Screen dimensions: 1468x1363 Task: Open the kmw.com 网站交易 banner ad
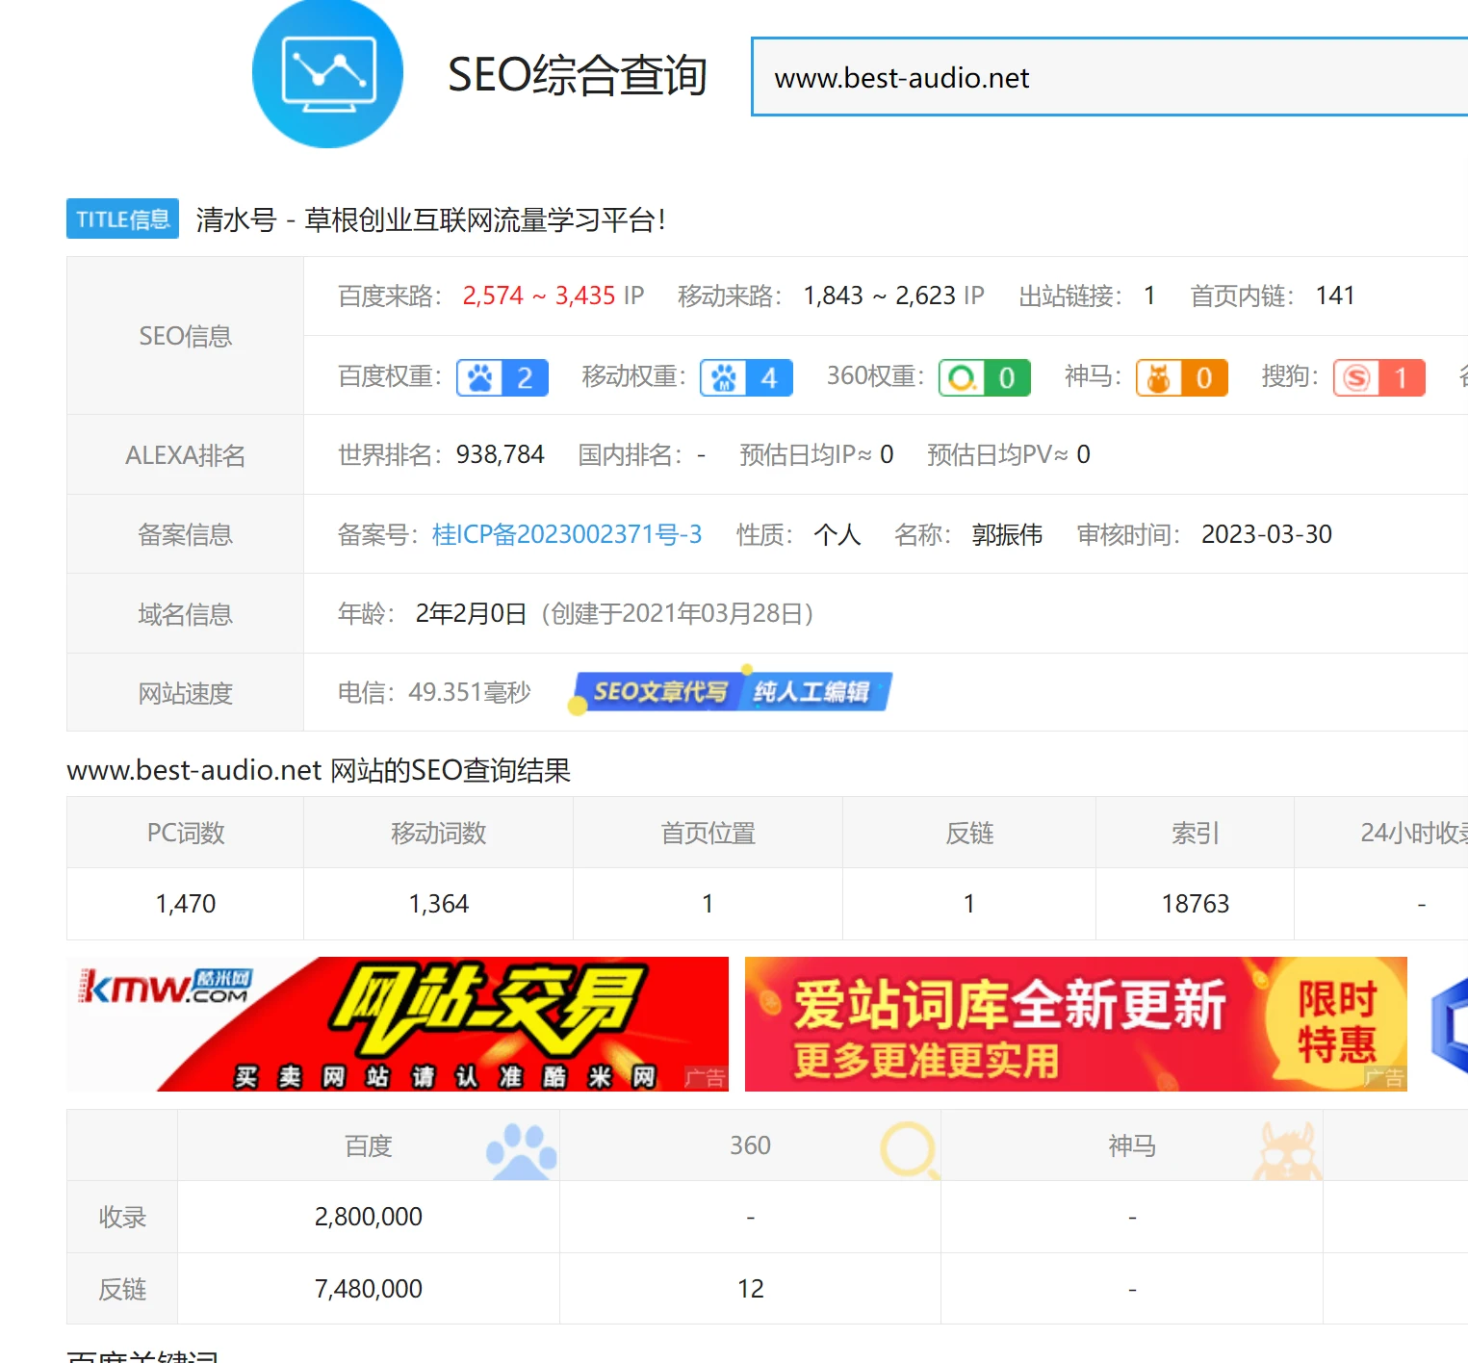[x=398, y=1023]
